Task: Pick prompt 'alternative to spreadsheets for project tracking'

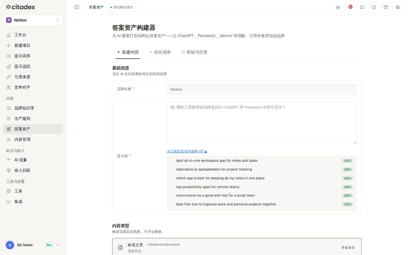Action: (262, 169)
